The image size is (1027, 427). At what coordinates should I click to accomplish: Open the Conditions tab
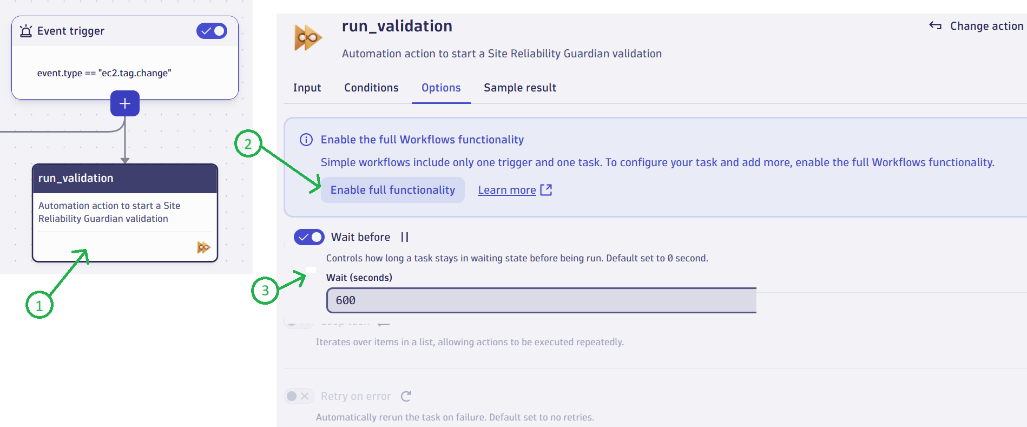pyautogui.click(x=371, y=88)
